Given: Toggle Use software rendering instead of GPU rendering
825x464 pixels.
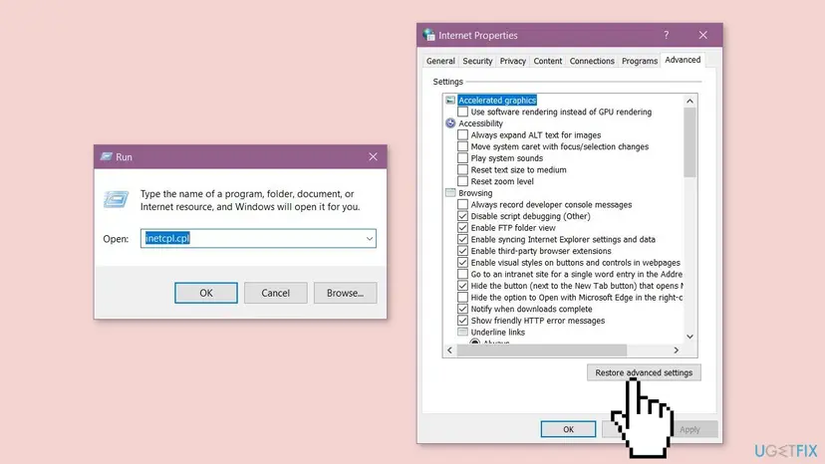Looking at the screenshot, I should (x=462, y=112).
